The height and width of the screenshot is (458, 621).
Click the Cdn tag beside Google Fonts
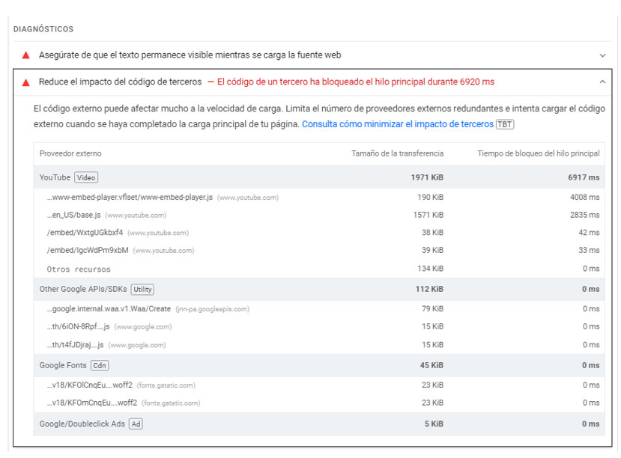pos(100,365)
